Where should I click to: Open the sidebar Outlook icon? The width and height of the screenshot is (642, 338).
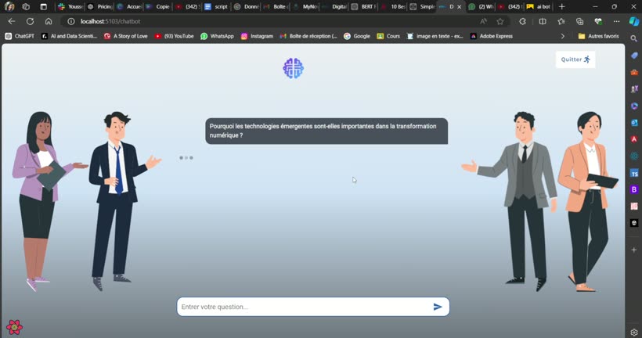click(634, 122)
